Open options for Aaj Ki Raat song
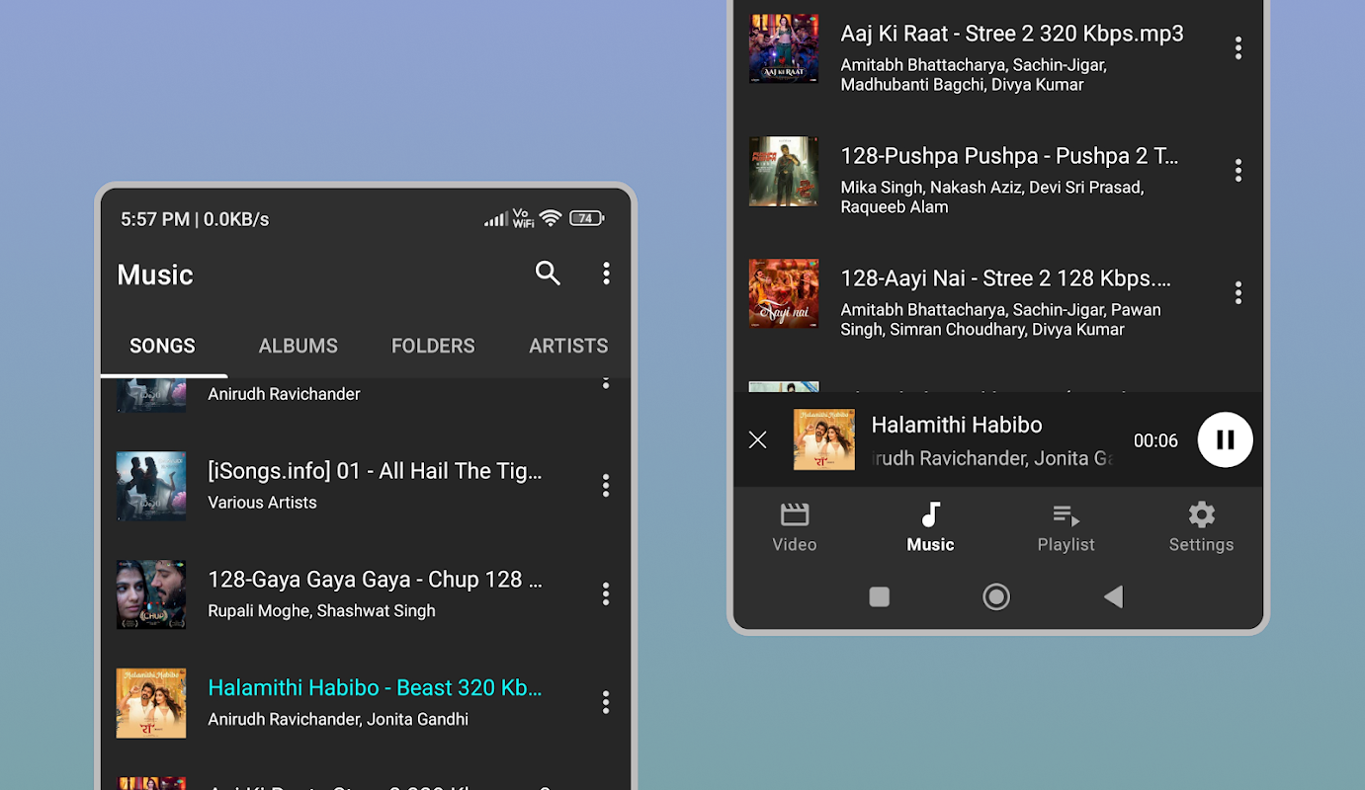 pos(1237,48)
